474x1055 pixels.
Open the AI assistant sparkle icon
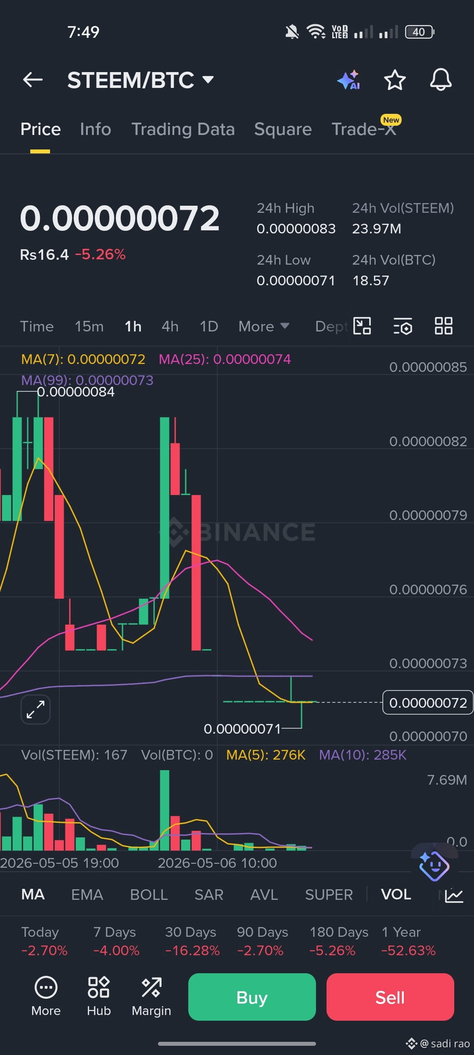click(x=349, y=80)
